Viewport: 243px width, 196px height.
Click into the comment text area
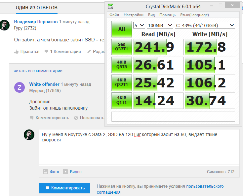(139, 147)
